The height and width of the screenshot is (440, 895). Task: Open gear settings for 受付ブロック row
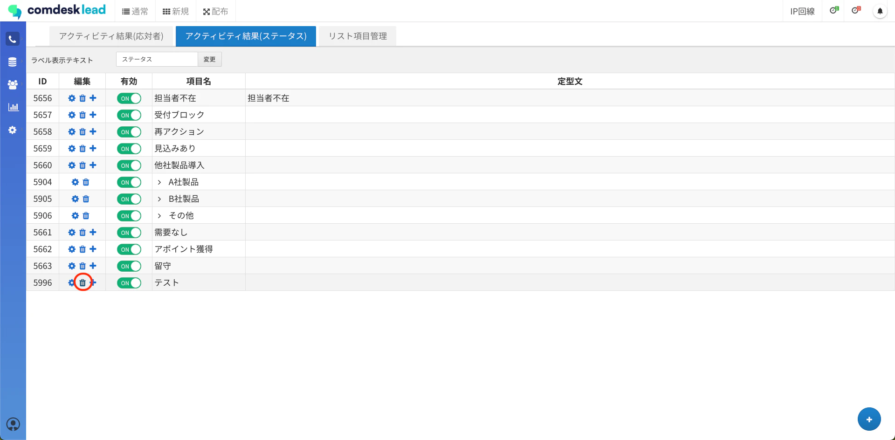click(72, 115)
